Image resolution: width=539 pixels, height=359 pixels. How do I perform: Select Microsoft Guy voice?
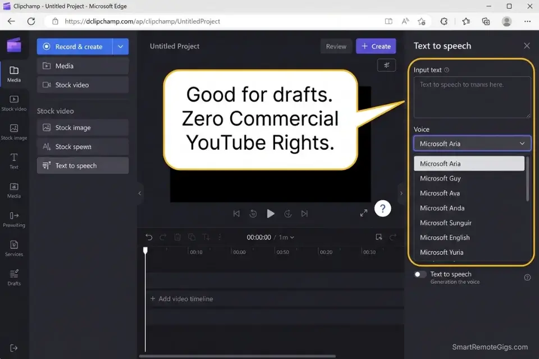pyautogui.click(x=469, y=178)
